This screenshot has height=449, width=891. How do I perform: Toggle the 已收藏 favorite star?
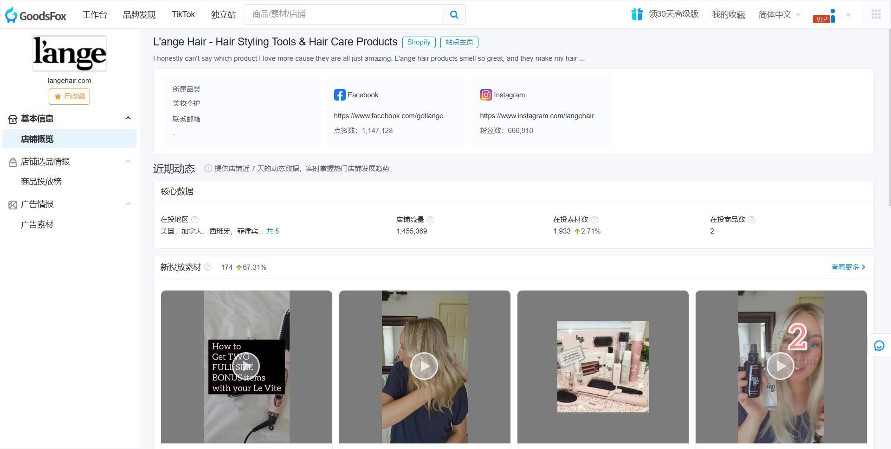pos(69,96)
